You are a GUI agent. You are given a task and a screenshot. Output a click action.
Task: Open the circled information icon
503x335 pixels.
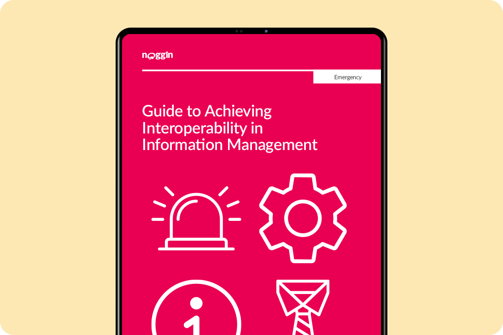(196, 313)
